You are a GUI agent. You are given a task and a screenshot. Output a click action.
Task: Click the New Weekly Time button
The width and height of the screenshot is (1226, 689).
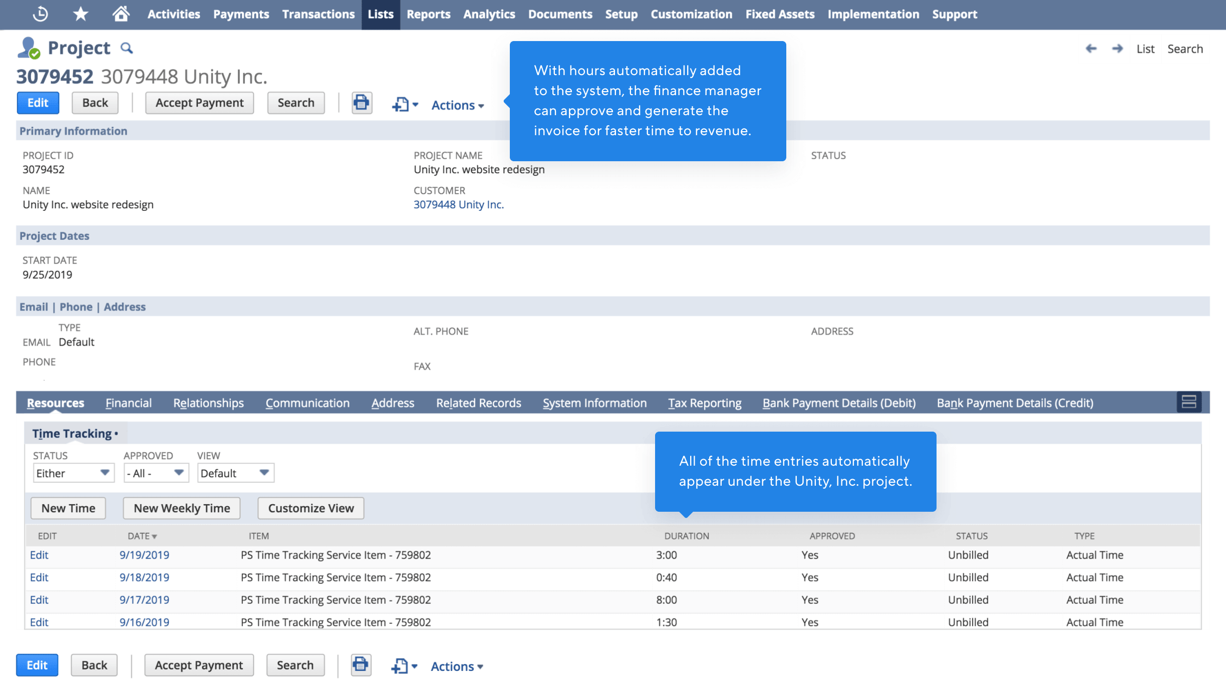[x=182, y=508]
